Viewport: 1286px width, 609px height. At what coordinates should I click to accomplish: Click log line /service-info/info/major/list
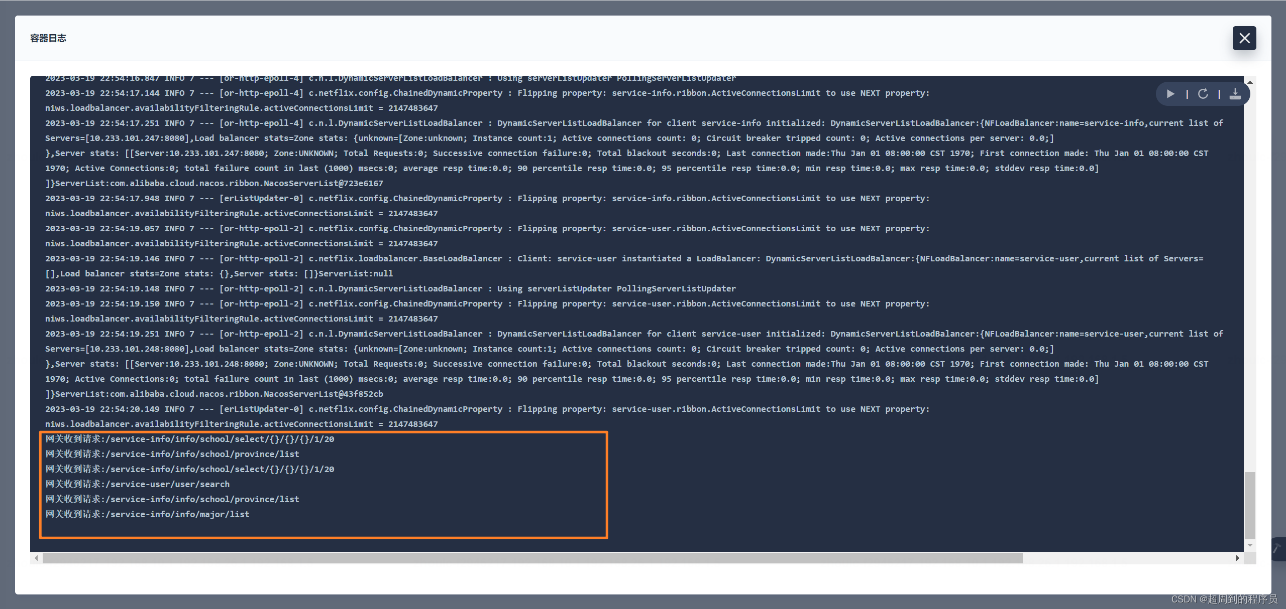tap(148, 514)
